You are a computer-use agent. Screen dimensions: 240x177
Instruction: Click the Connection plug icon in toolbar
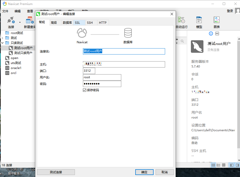tap(11, 20)
